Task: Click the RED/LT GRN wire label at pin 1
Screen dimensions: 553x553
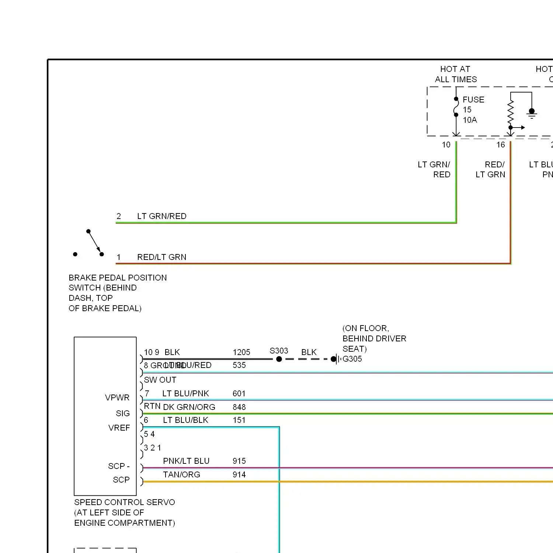Action: point(162,257)
